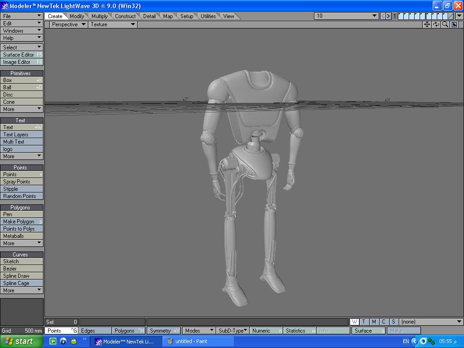Image resolution: width=464 pixels, height=348 pixels.
Task: Open the Edit menu dropdown
Action: pos(22,24)
